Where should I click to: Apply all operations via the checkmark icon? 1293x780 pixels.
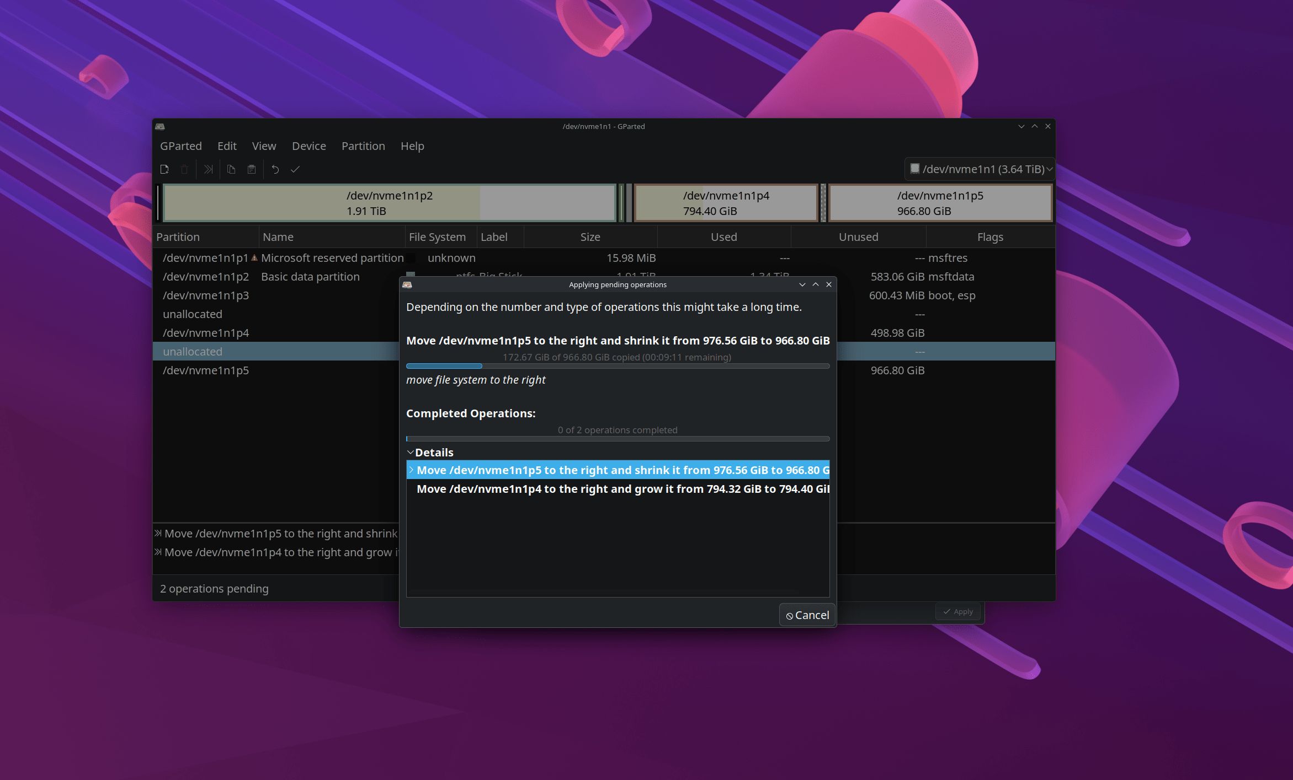[296, 169]
